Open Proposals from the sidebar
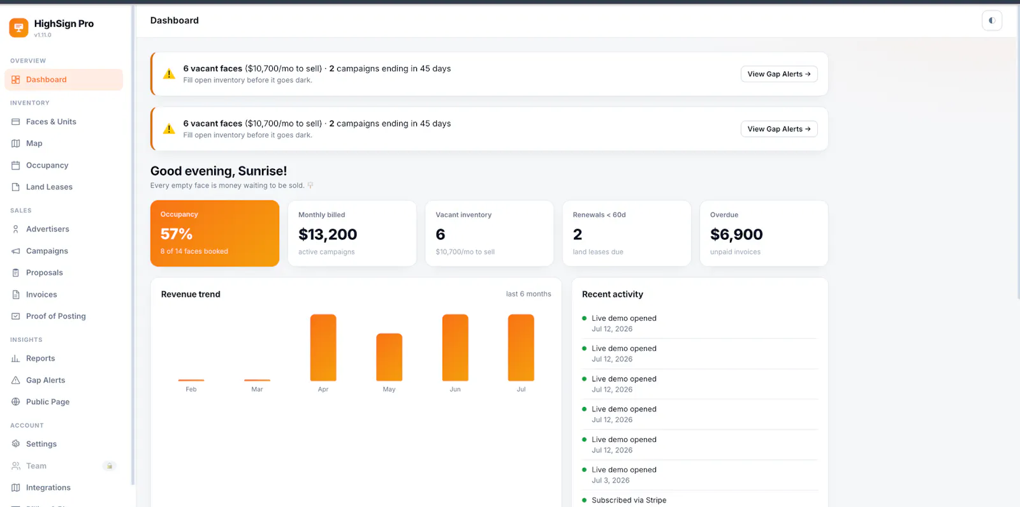The width and height of the screenshot is (1020, 507). coord(64,273)
